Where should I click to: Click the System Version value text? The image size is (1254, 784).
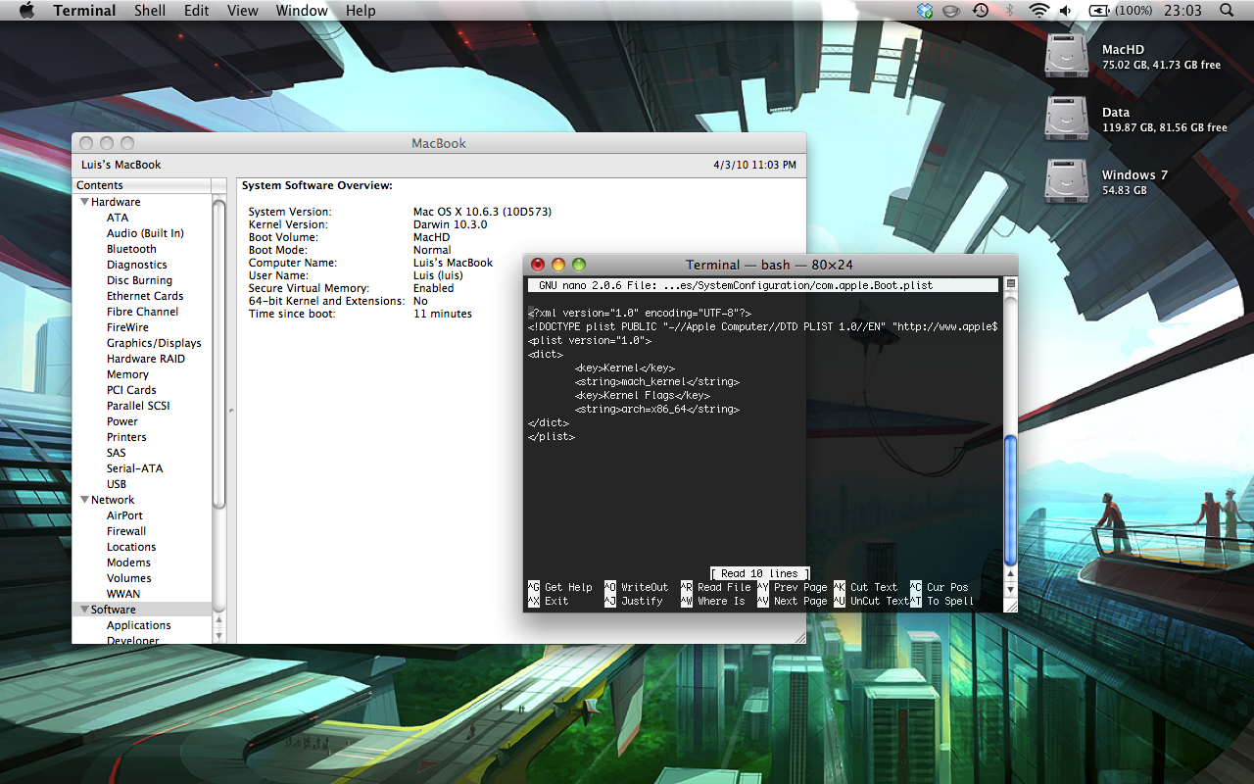point(483,212)
